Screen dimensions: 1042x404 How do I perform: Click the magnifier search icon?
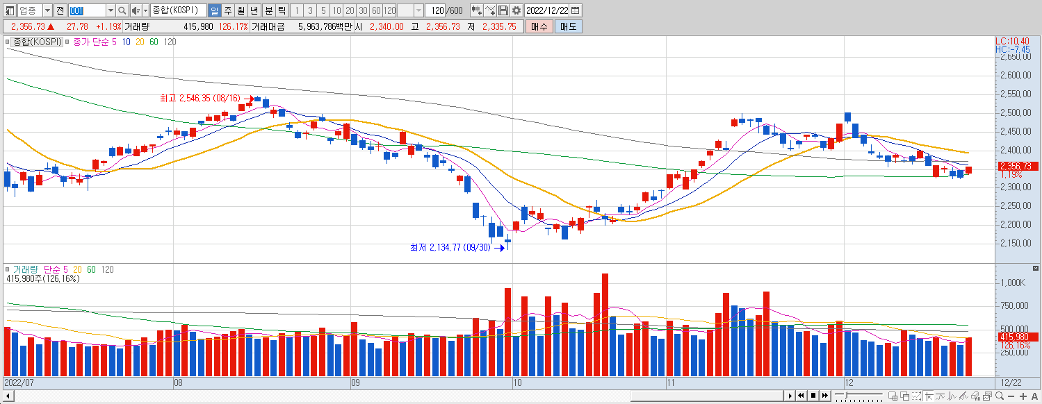coord(122,10)
